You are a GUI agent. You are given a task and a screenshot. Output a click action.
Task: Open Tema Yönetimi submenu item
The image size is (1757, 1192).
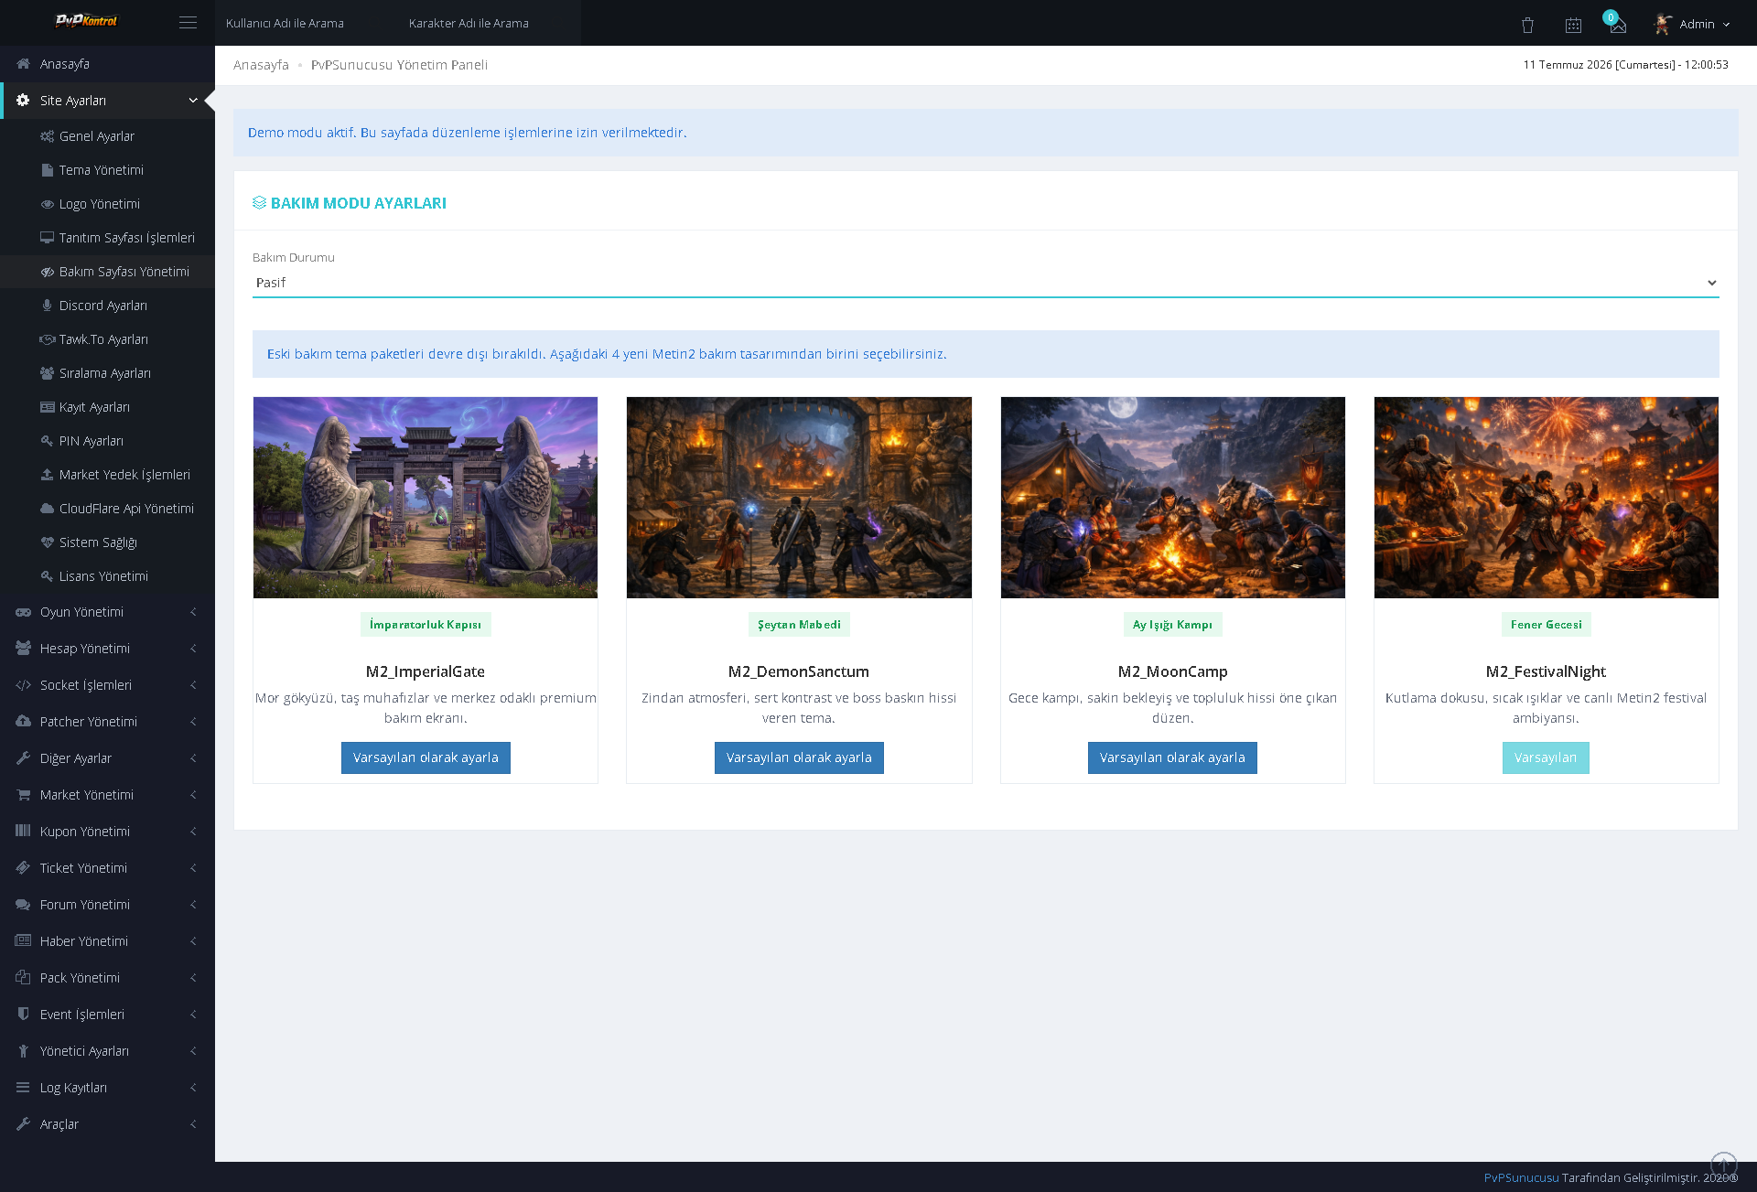[107, 170]
